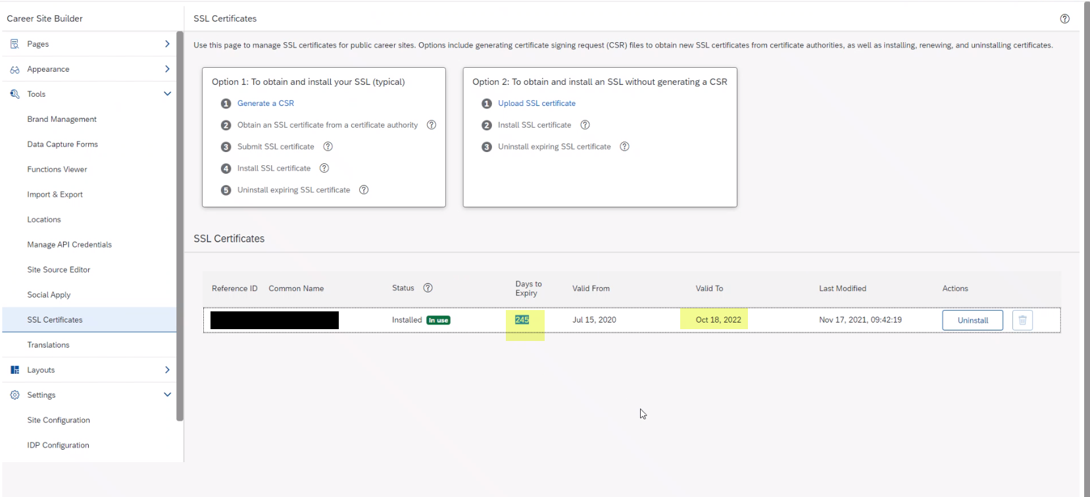The image size is (1090, 497).
Task: Open Site Source Editor
Action: [x=59, y=269]
